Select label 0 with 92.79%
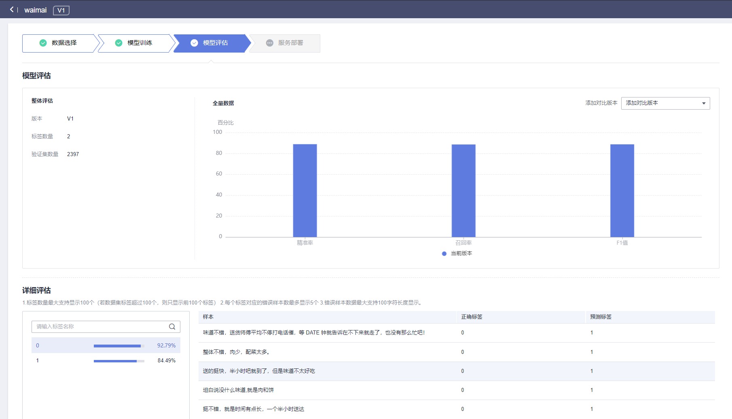Screen dimensions: 732x419 tap(106, 345)
